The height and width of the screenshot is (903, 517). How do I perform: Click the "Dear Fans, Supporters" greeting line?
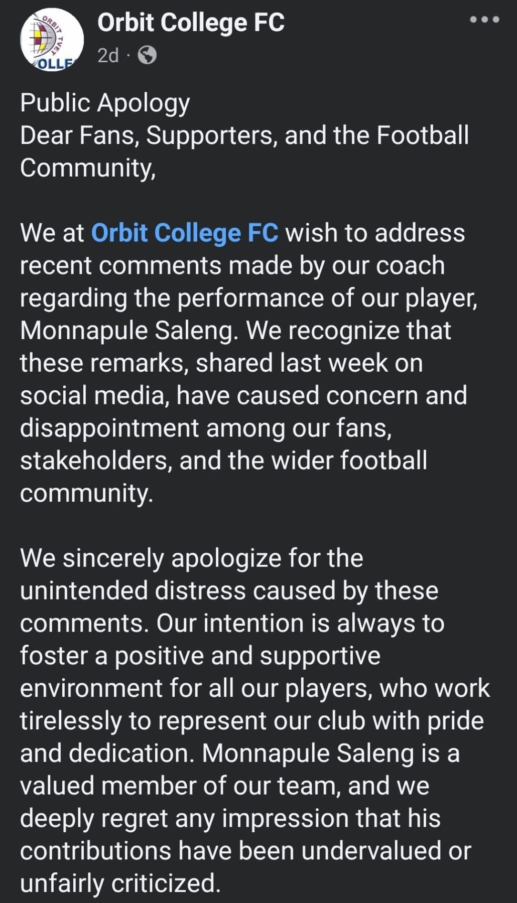[244, 135]
